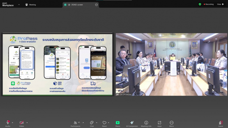
Task: Click the '134 OPSMOAC' participant name label
Action: coord(125,94)
